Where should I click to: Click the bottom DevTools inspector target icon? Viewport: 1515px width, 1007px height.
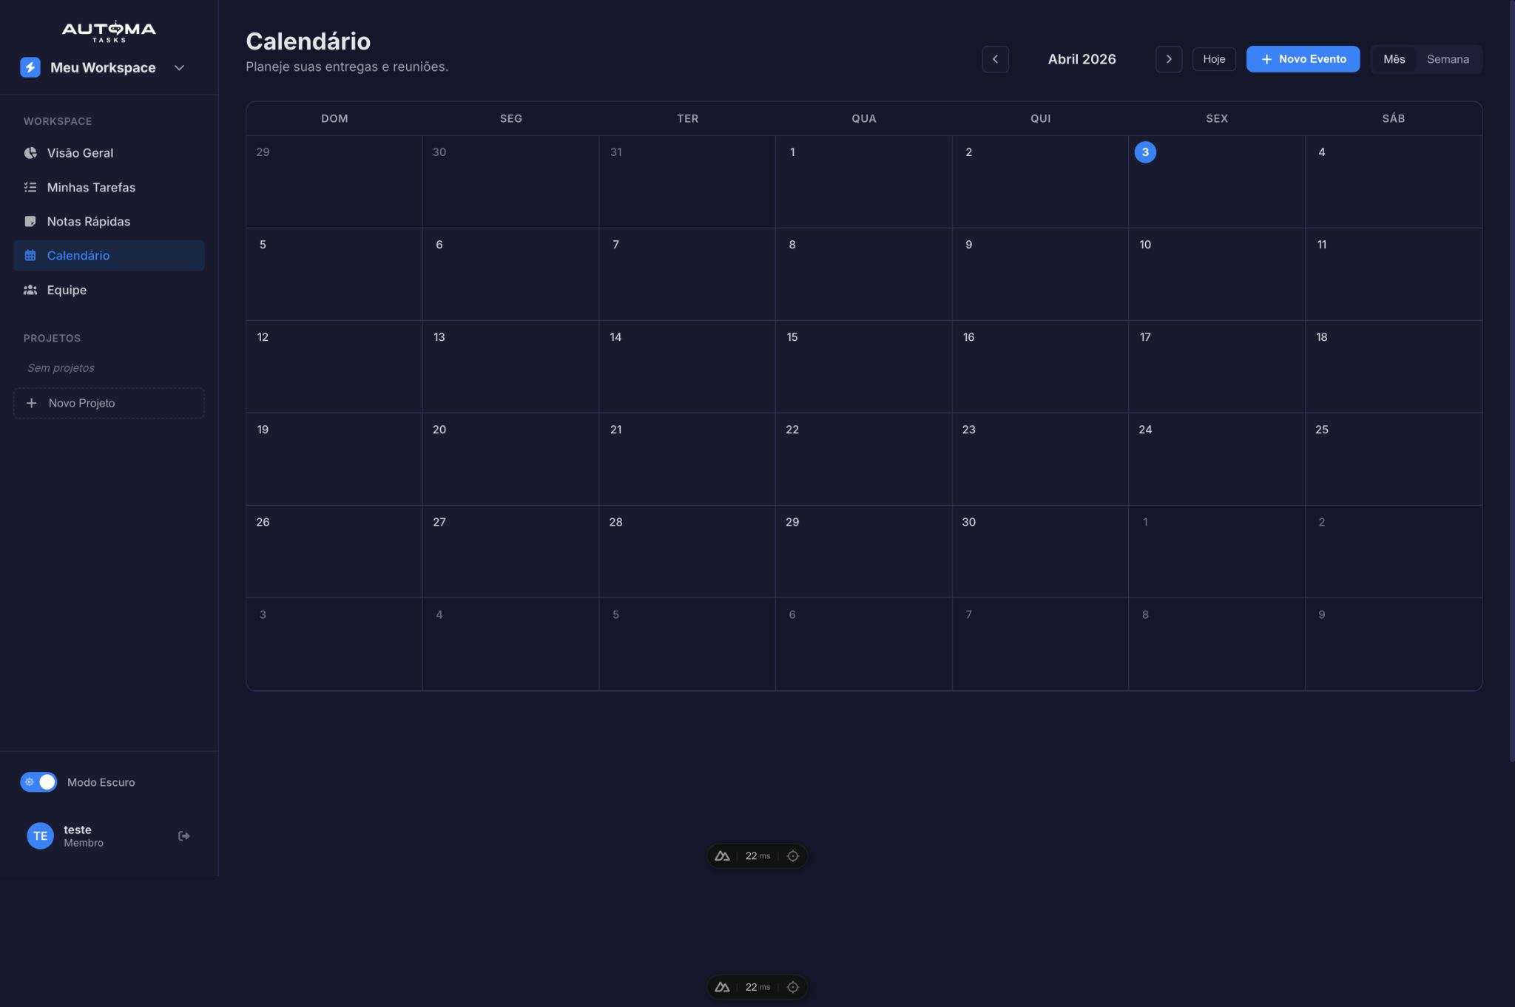click(x=793, y=987)
